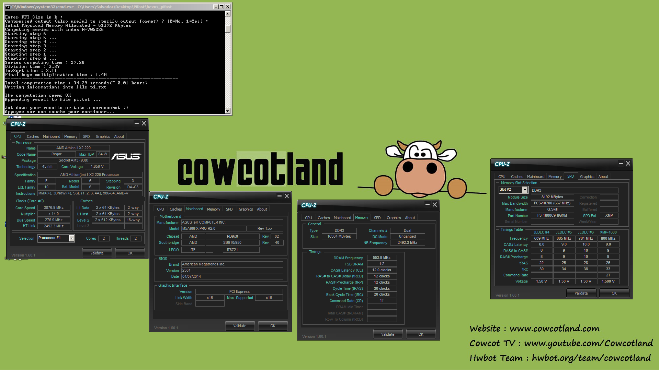Switch to Graphics tab in Memory window

pyautogui.click(x=394, y=218)
